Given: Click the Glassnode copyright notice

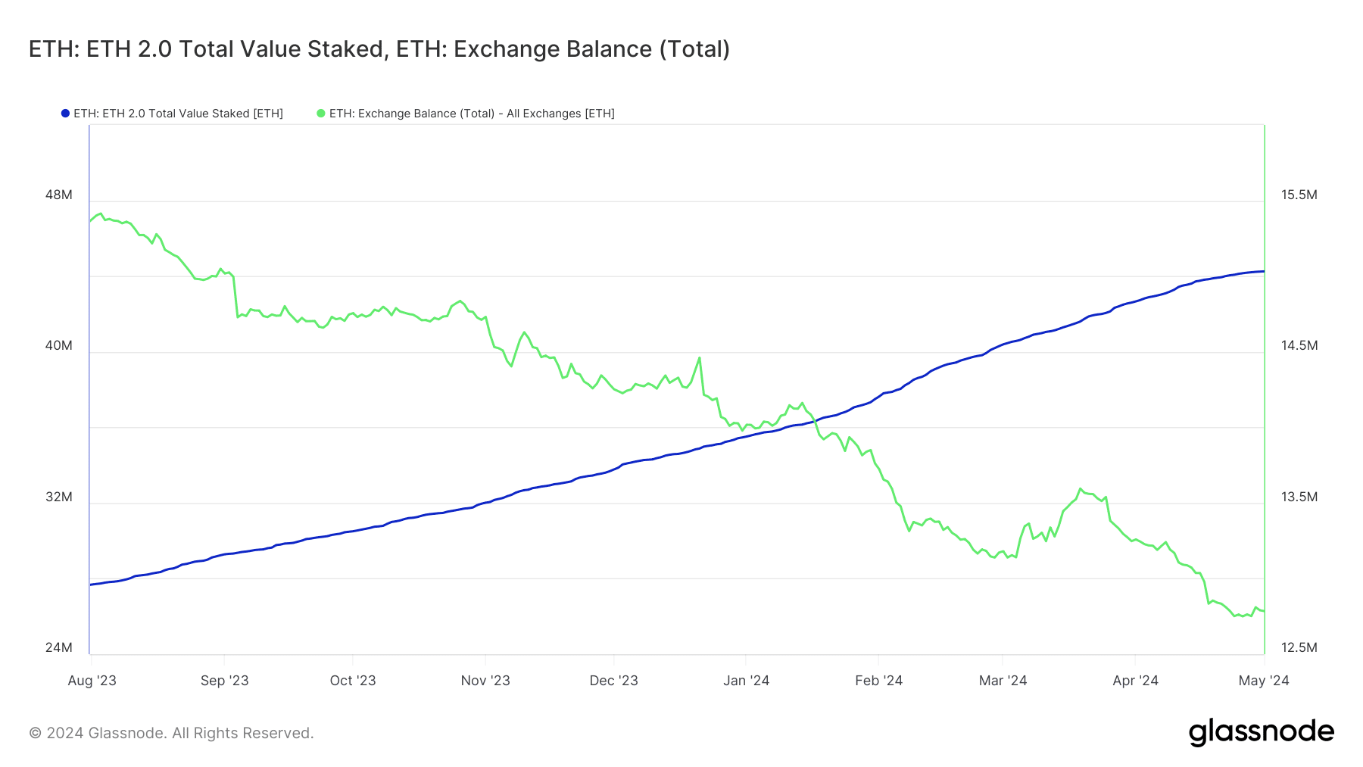Looking at the screenshot, I should pyautogui.click(x=171, y=733).
